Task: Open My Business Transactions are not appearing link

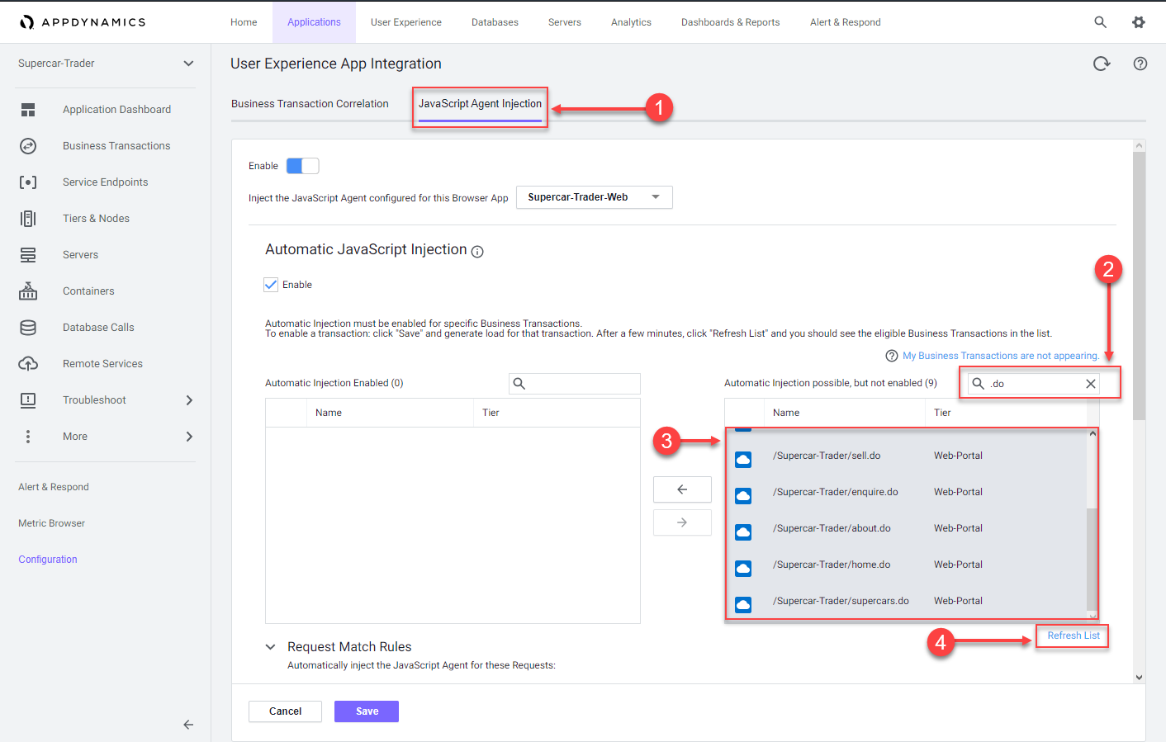Action: (x=1001, y=356)
